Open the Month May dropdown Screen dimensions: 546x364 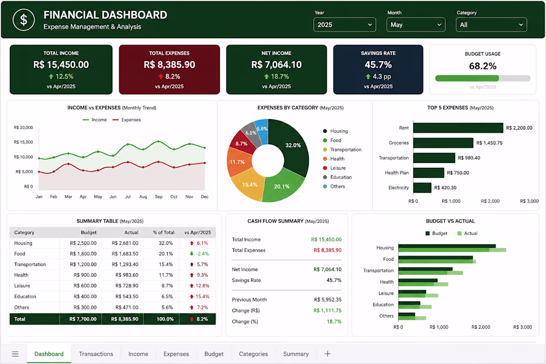(x=415, y=25)
